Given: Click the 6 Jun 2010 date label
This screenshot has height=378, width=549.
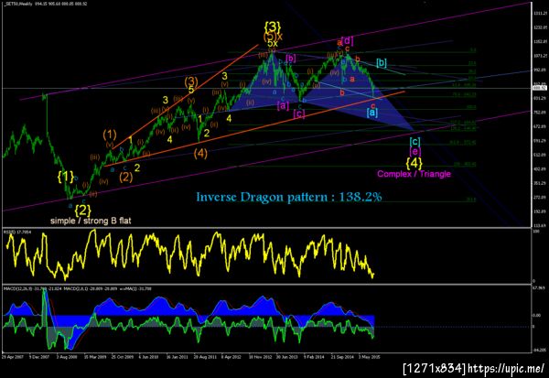Looking at the screenshot, I should [148, 357].
